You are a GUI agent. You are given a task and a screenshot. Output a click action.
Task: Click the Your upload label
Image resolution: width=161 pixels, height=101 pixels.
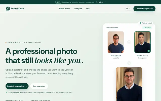coord(116,56)
